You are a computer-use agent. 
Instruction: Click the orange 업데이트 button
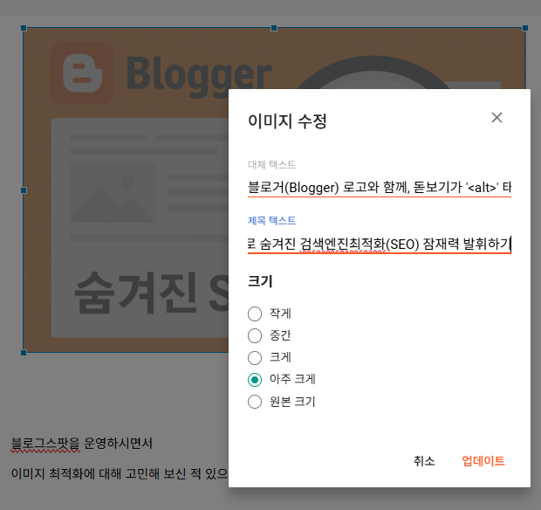[483, 461]
